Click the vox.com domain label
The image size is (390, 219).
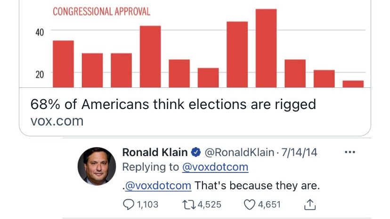pyautogui.click(x=57, y=121)
